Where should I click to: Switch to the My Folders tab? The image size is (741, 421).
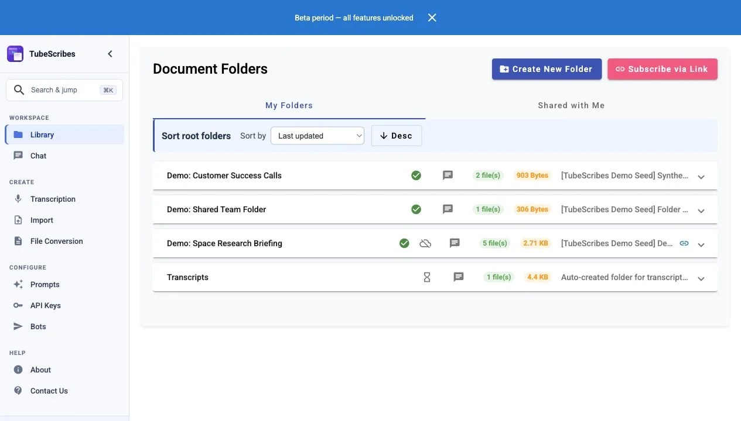click(289, 106)
